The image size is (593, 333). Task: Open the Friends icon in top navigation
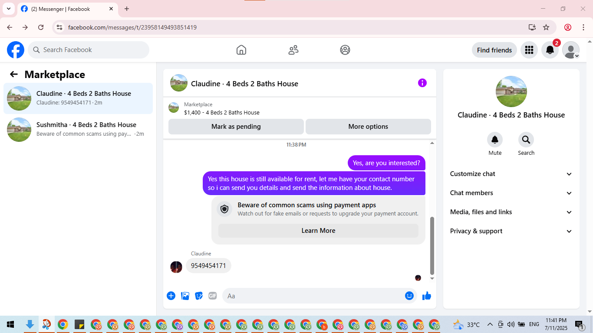point(293,50)
